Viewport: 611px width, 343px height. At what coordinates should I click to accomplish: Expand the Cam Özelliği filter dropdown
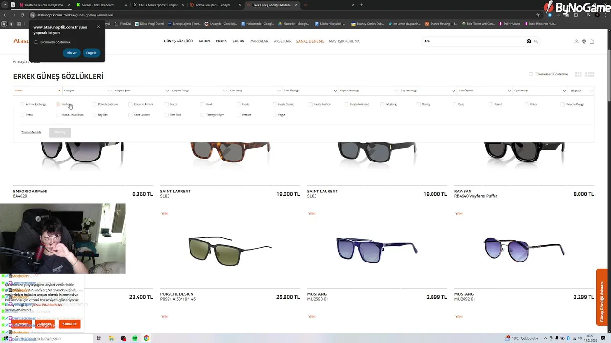[310, 91]
